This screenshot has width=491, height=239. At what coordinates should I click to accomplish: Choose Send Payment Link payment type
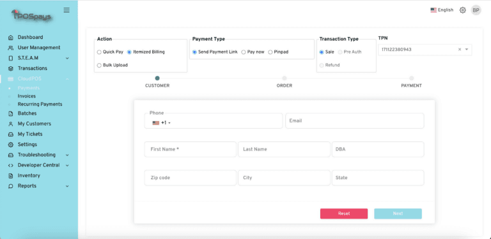coord(194,52)
